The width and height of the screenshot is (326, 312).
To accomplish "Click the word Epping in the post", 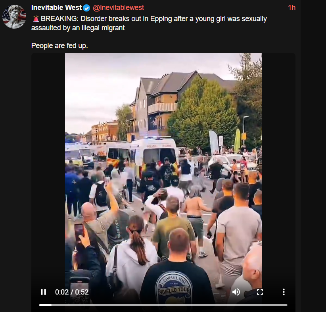I will coord(161,19).
